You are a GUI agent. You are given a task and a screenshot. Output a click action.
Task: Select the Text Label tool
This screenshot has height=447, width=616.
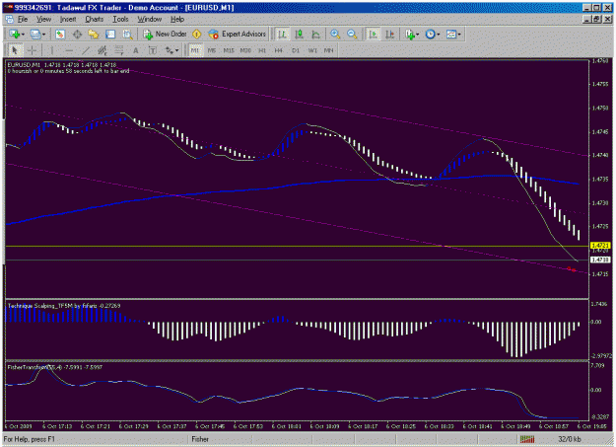(153, 50)
